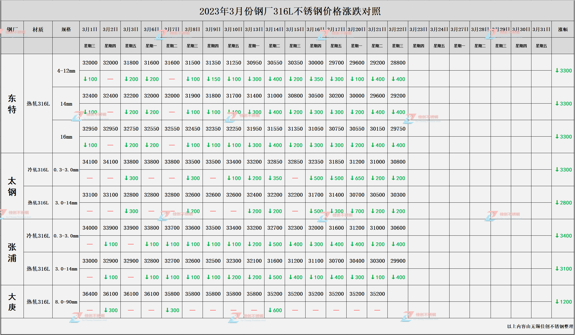Screen dimensions: 575x335
Task: Click the red dash no-change mark for 大庚 3月1日
Action: tap(89, 310)
